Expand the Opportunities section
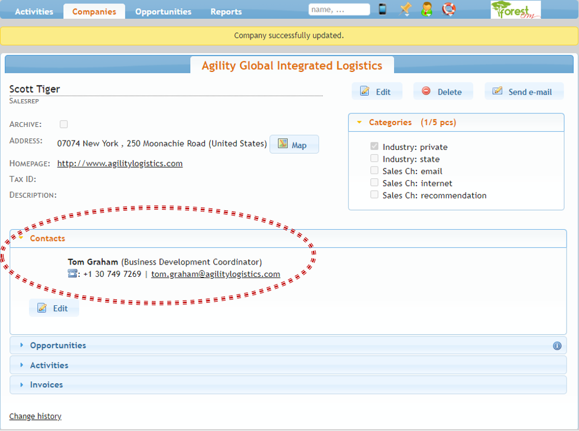This screenshot has height=431, width=579. coord(57,345)
